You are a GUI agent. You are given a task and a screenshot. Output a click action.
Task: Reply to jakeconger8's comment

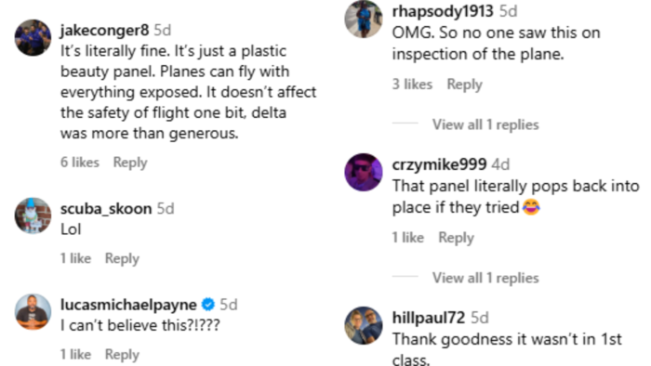(x=130, y=163)
